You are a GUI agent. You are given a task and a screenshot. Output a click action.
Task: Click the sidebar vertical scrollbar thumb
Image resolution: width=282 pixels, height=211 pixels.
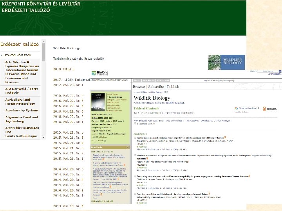tap(43, 52)
